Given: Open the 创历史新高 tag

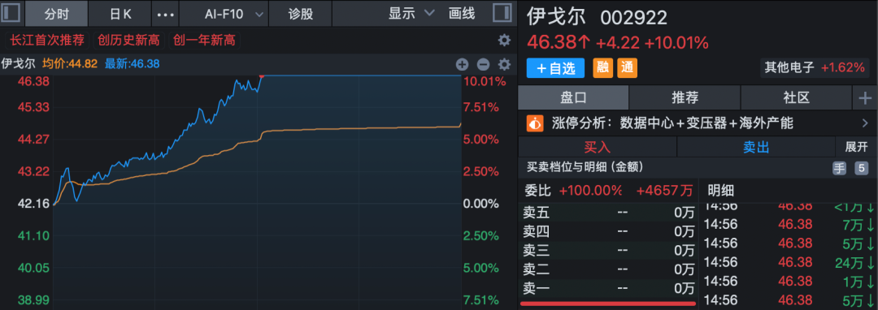Looking at the screenshot, I should point(128,41).
